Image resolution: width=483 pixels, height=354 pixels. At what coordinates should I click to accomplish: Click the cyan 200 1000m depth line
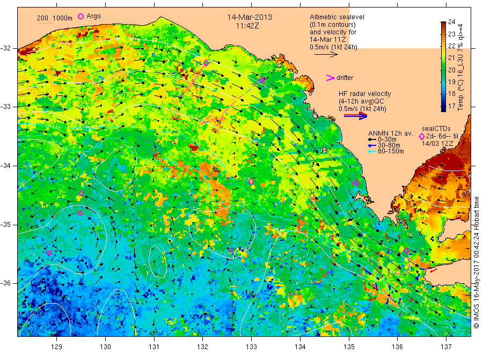pyautogui.click(x=45, y=23)
